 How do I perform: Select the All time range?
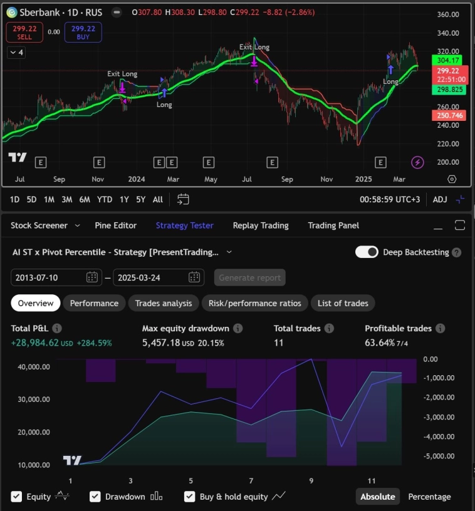tap(158, 199)
